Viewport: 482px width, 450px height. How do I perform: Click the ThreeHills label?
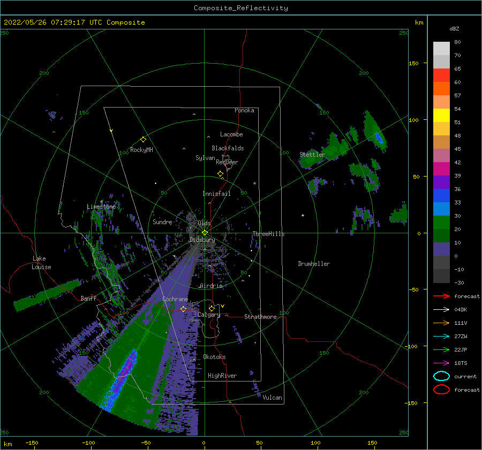[x=269, y=234]
